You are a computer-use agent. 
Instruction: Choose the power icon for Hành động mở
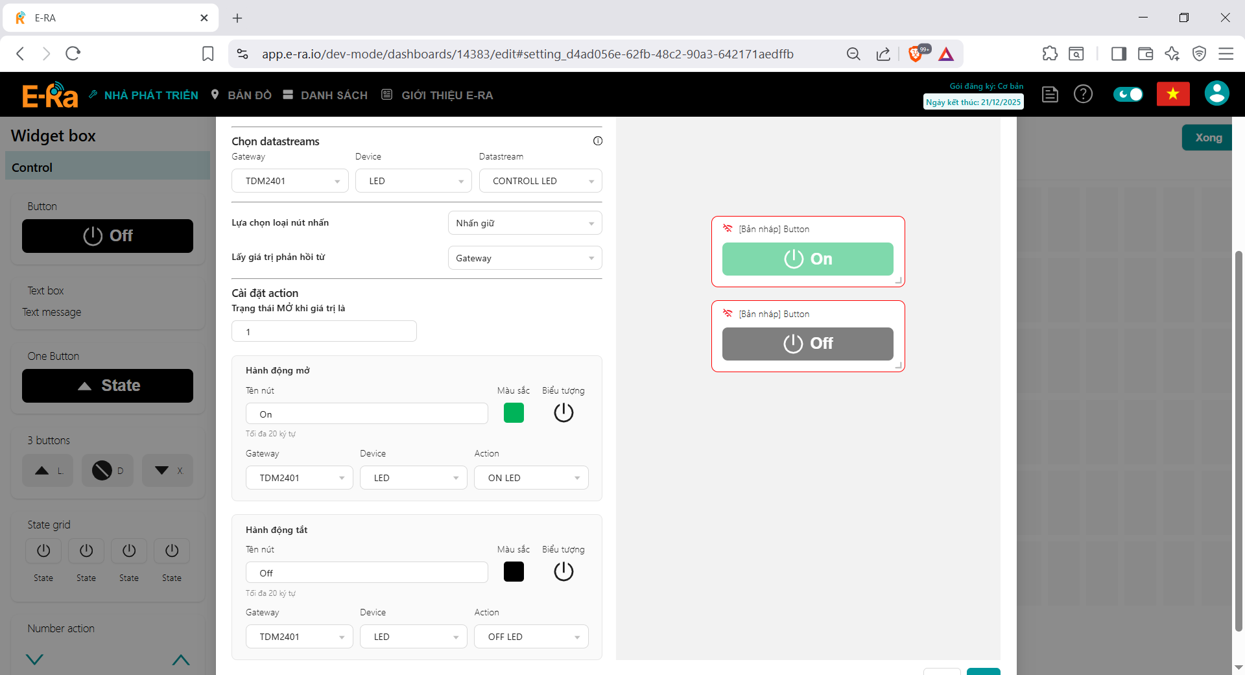[x=563, y=413]
